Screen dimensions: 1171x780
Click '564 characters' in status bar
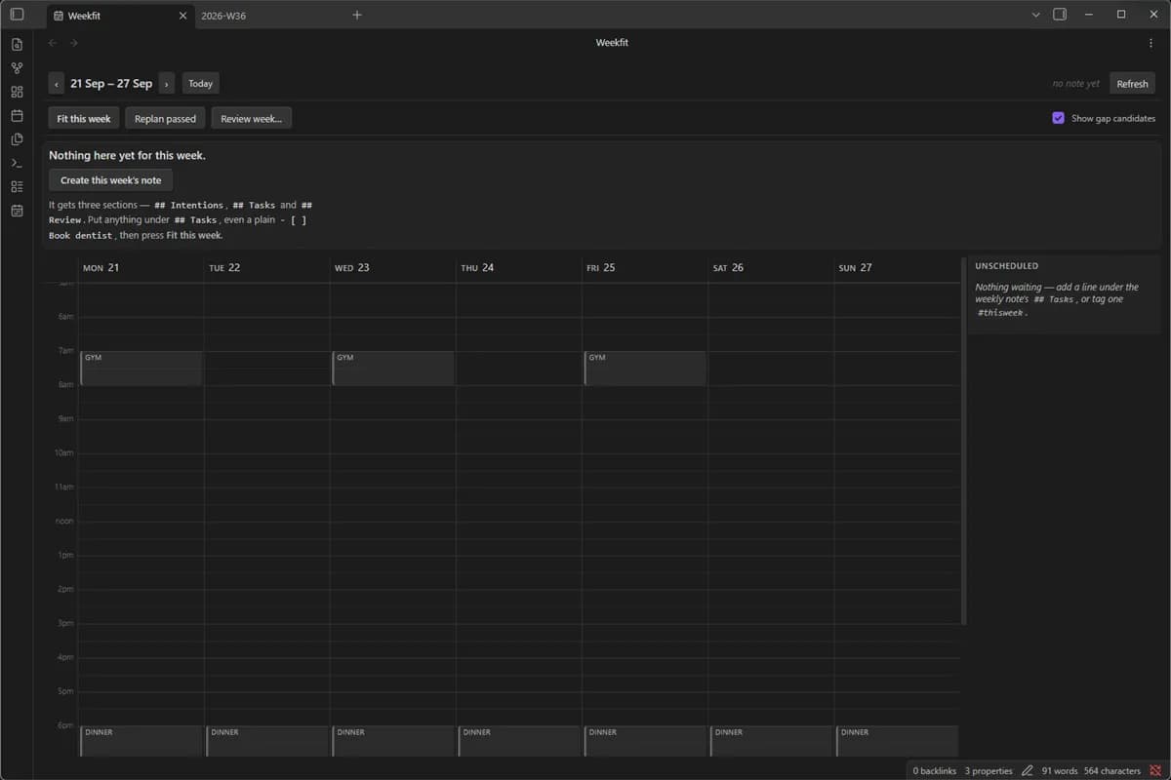1111,770
